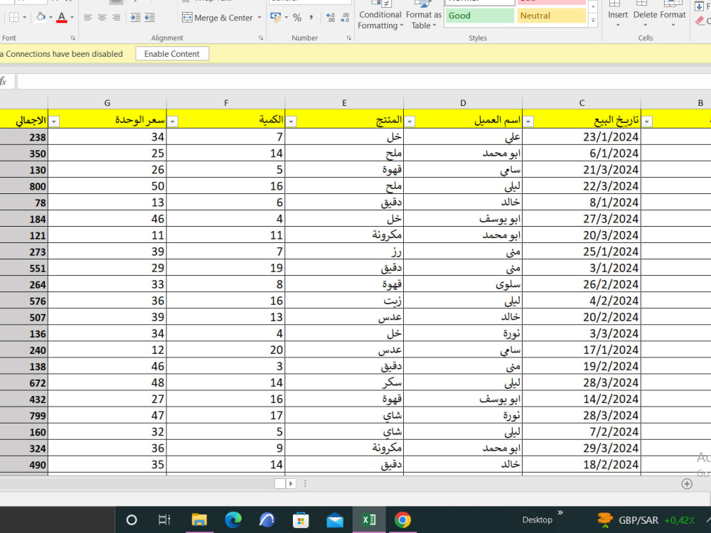
Task: Open Task View on the taskbar
Action: [x=164, y=520]
